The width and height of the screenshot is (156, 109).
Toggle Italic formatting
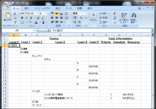[26, 18]
